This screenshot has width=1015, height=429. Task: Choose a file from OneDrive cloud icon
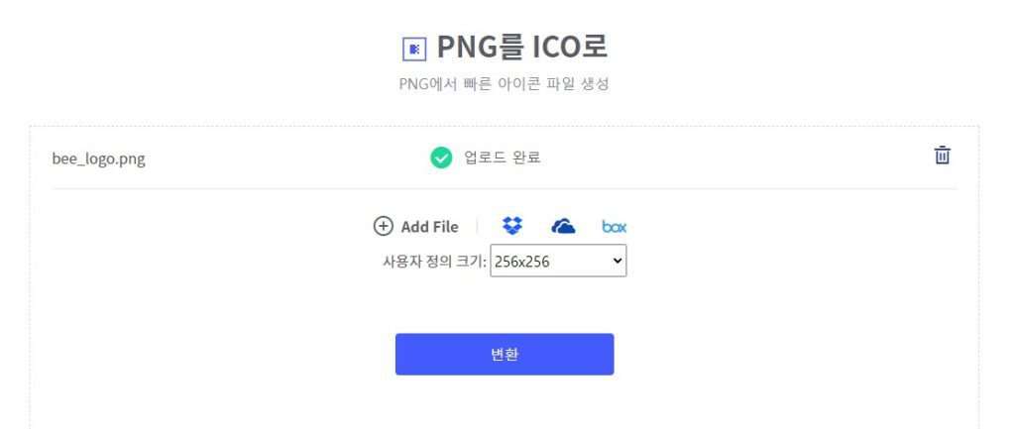(563, 226)
